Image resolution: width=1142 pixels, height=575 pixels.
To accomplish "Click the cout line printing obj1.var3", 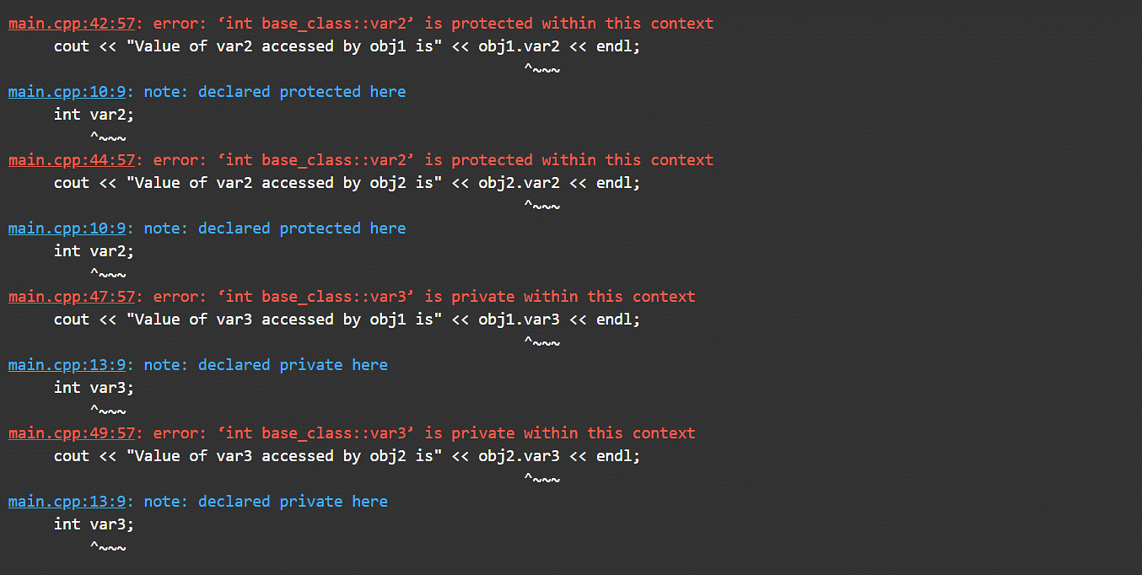I will coord(347,320).
